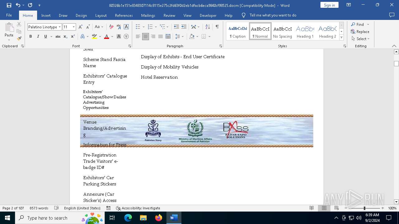The height and width of the screenshot is (224, 399).
Task: Switch to the Developer tab
Action: [x=208, y=15]
